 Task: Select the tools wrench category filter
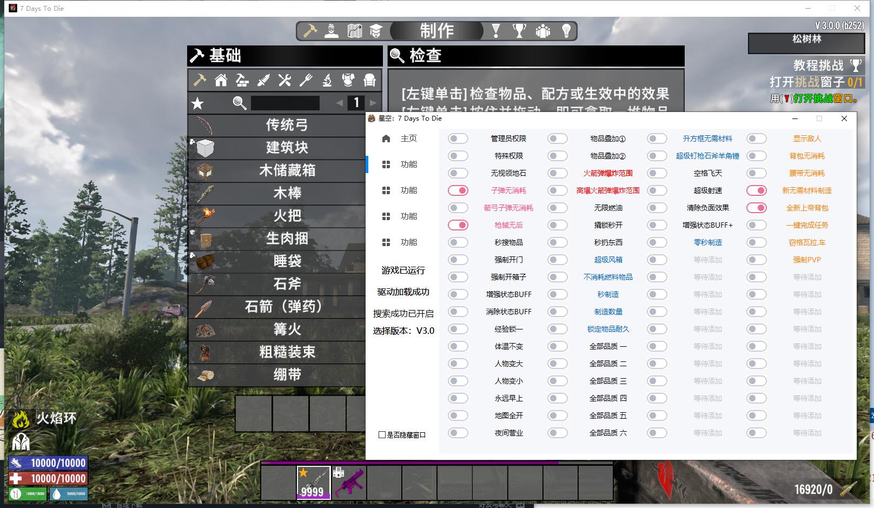pyautogui.click(x=284, y=81)
